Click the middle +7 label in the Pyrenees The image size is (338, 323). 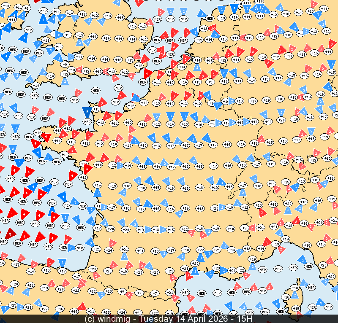139,293
